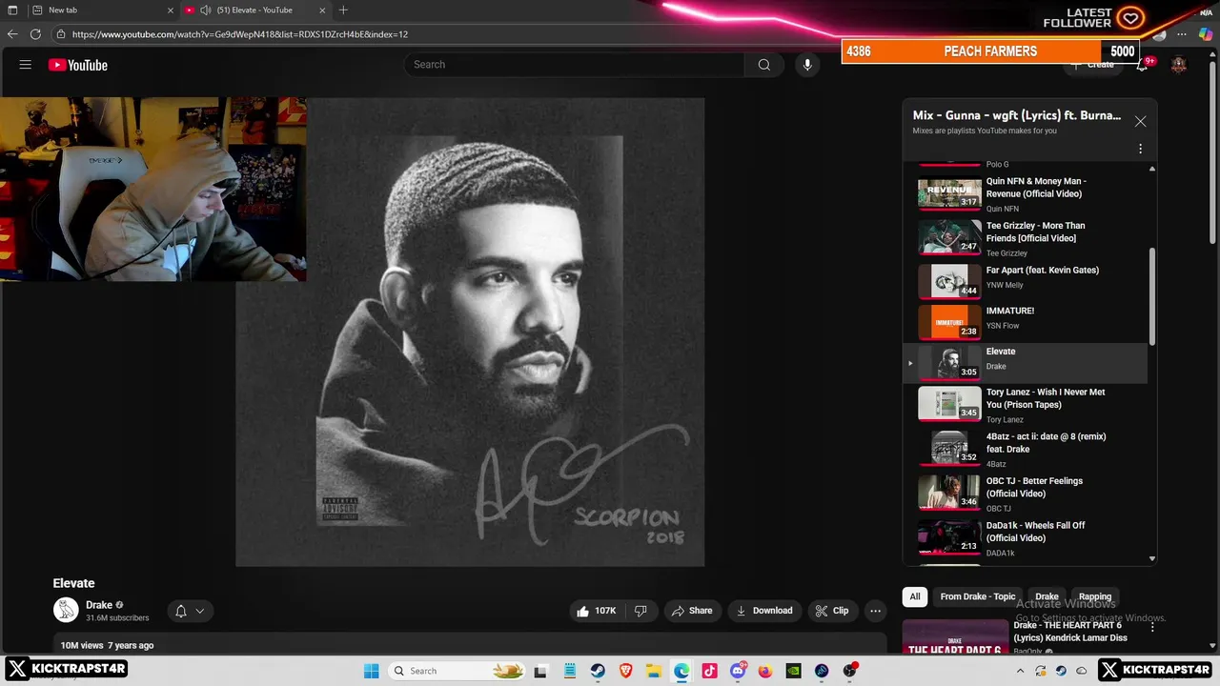Image resolution: width=1220 pixels, height=686 pixels.
Task: Play Quin NFN & Money Man Revenue
Action: point(1026,193)
